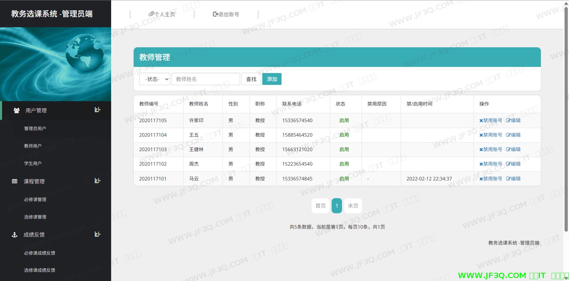569x281 pixels.
Task: Click the table grid icon beside 课程管理
Action: point(15,181)
